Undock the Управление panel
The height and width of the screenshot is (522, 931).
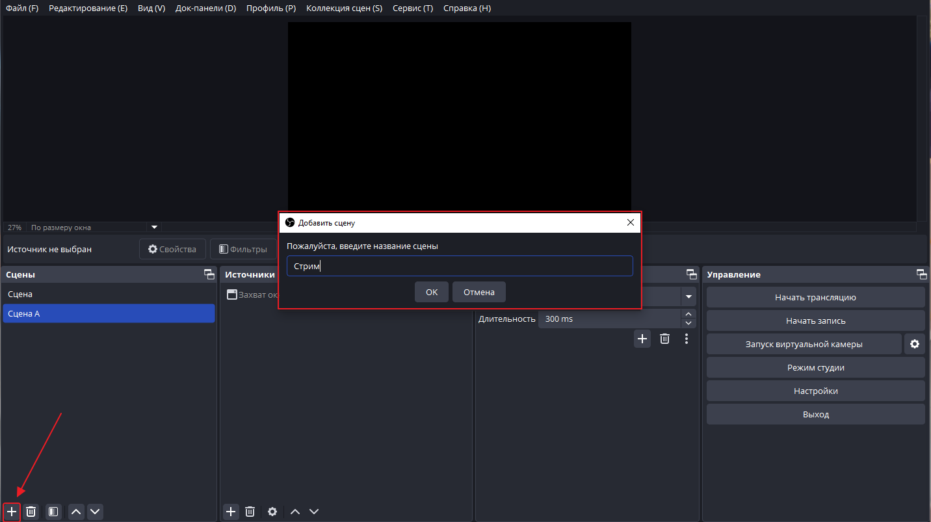click(921, 274)
